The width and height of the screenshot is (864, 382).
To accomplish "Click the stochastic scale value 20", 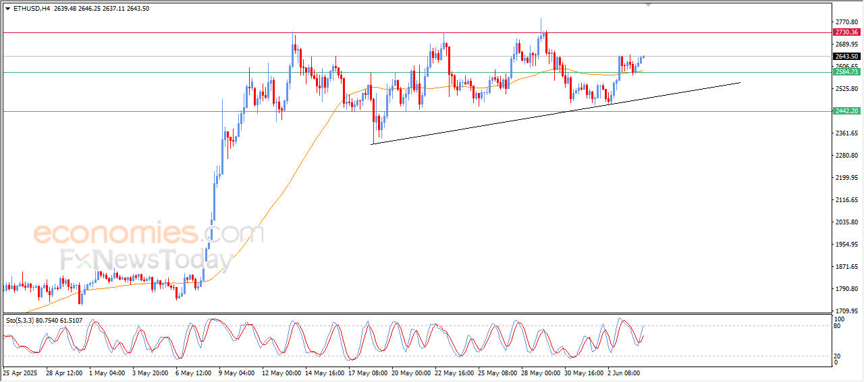I will [x=838, y=355].
